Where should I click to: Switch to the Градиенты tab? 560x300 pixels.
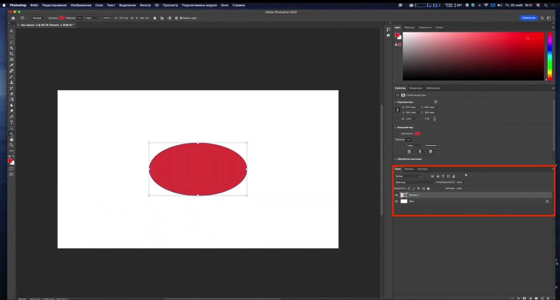pos(425,27)
